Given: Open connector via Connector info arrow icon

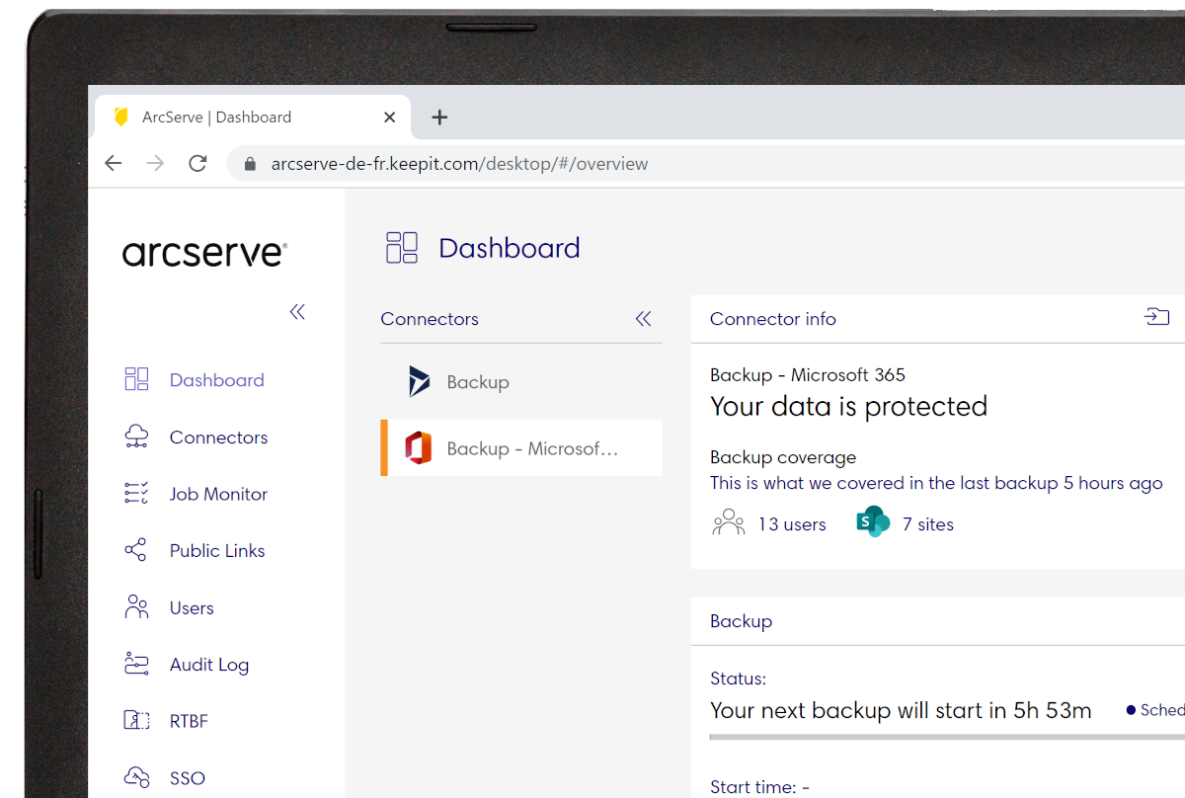Looking at the screenshot, I should coord(1156,317).
